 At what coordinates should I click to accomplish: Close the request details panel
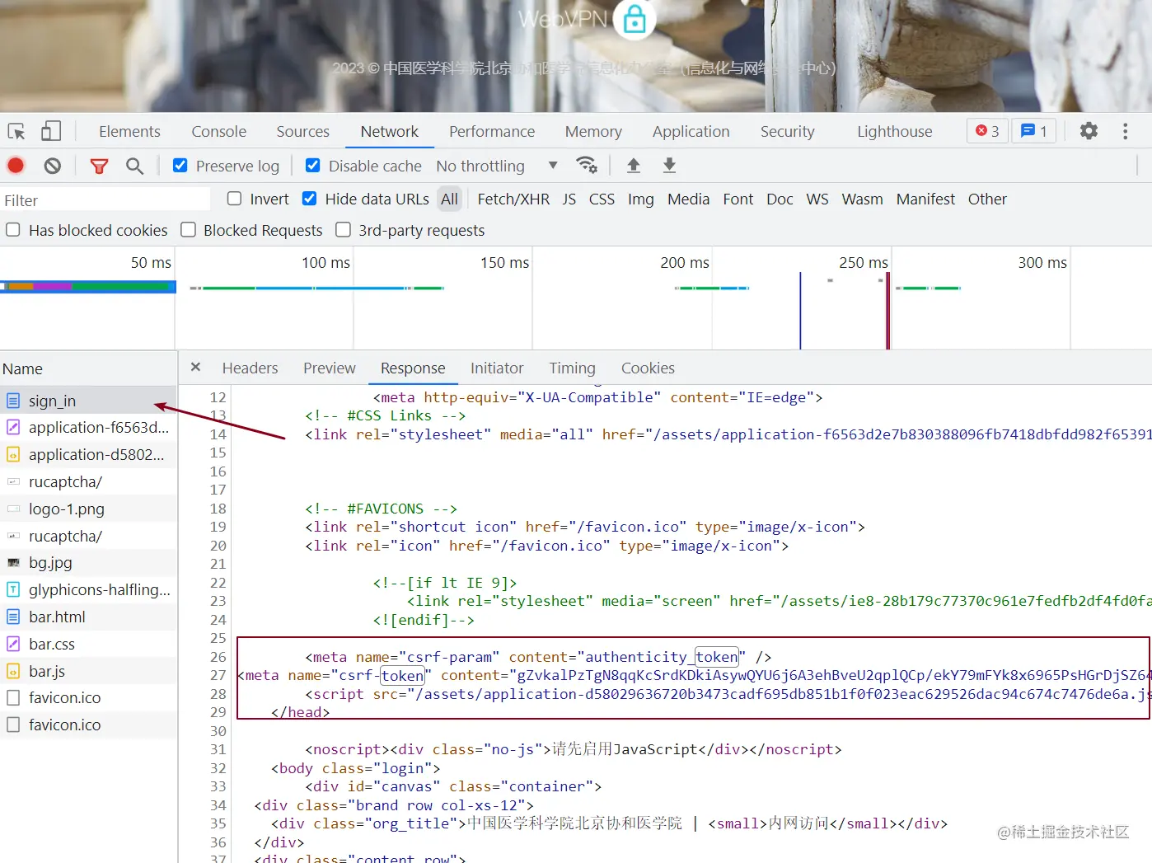[195, 367]
